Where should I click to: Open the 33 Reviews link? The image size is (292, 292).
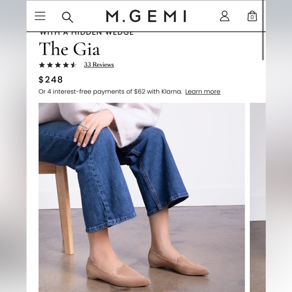click(x=99, y=64)
